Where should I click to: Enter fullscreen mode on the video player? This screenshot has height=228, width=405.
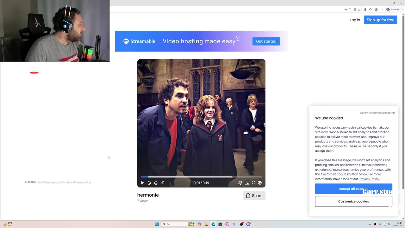coord(253,183)
